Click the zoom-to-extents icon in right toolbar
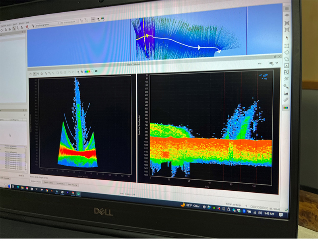The width and height of the screenshot is (318, 245). (x=287, y=23)
